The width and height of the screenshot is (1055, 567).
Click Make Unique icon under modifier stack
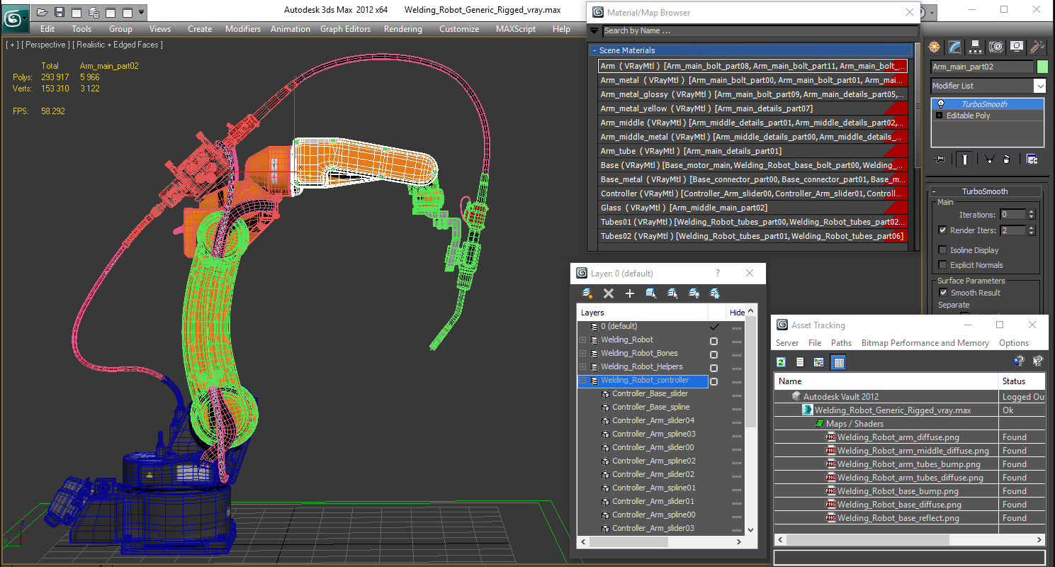[988, 159]
